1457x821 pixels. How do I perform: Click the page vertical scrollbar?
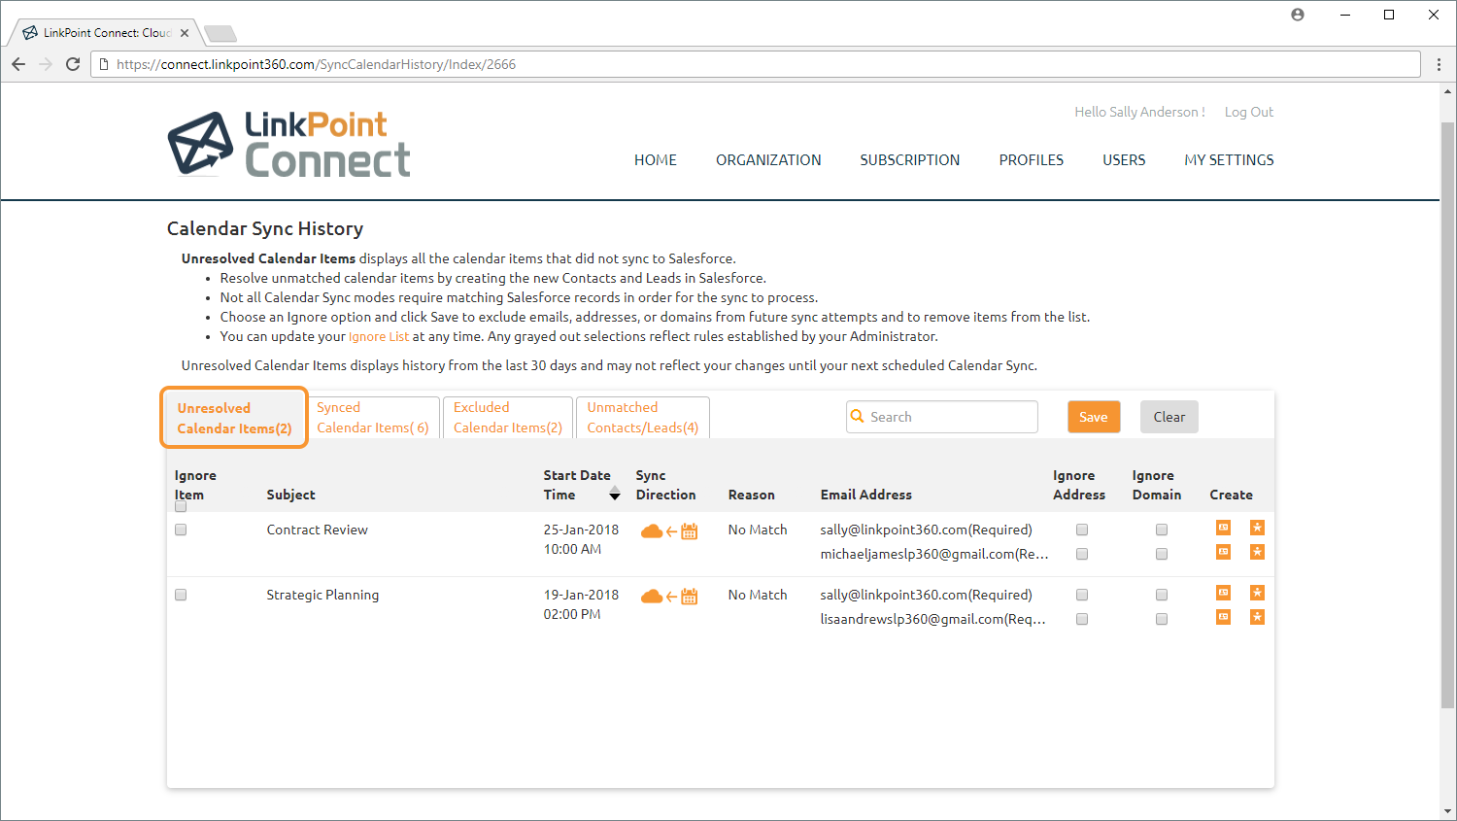[1447, 415]
